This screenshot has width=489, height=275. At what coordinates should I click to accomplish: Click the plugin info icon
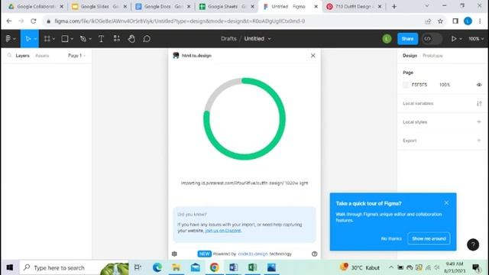point(314,254)
